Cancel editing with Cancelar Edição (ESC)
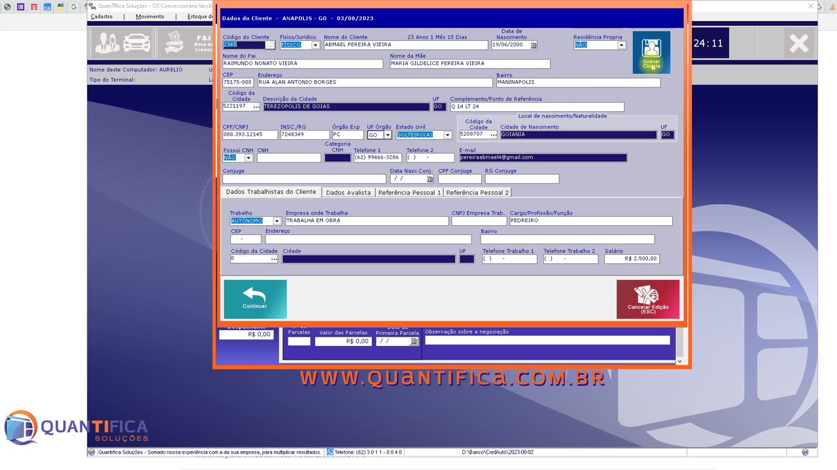Viewport: 837px width, 470px height. (x=648, y=299)
